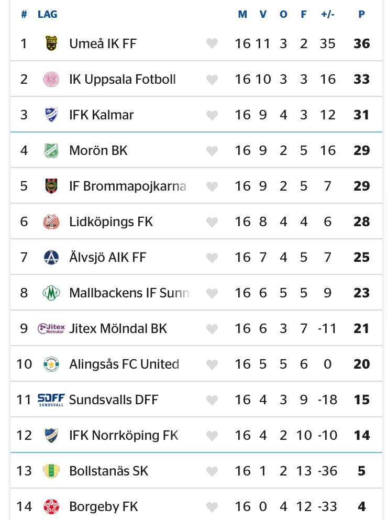Screen dimensions: 387x520
Task: Open the Umeå IK FF team page
Action: [103, 43]
